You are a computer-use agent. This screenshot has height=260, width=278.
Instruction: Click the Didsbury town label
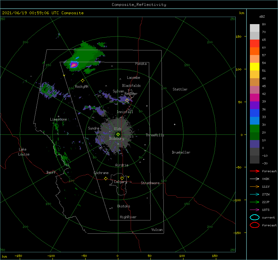(117, 139)
